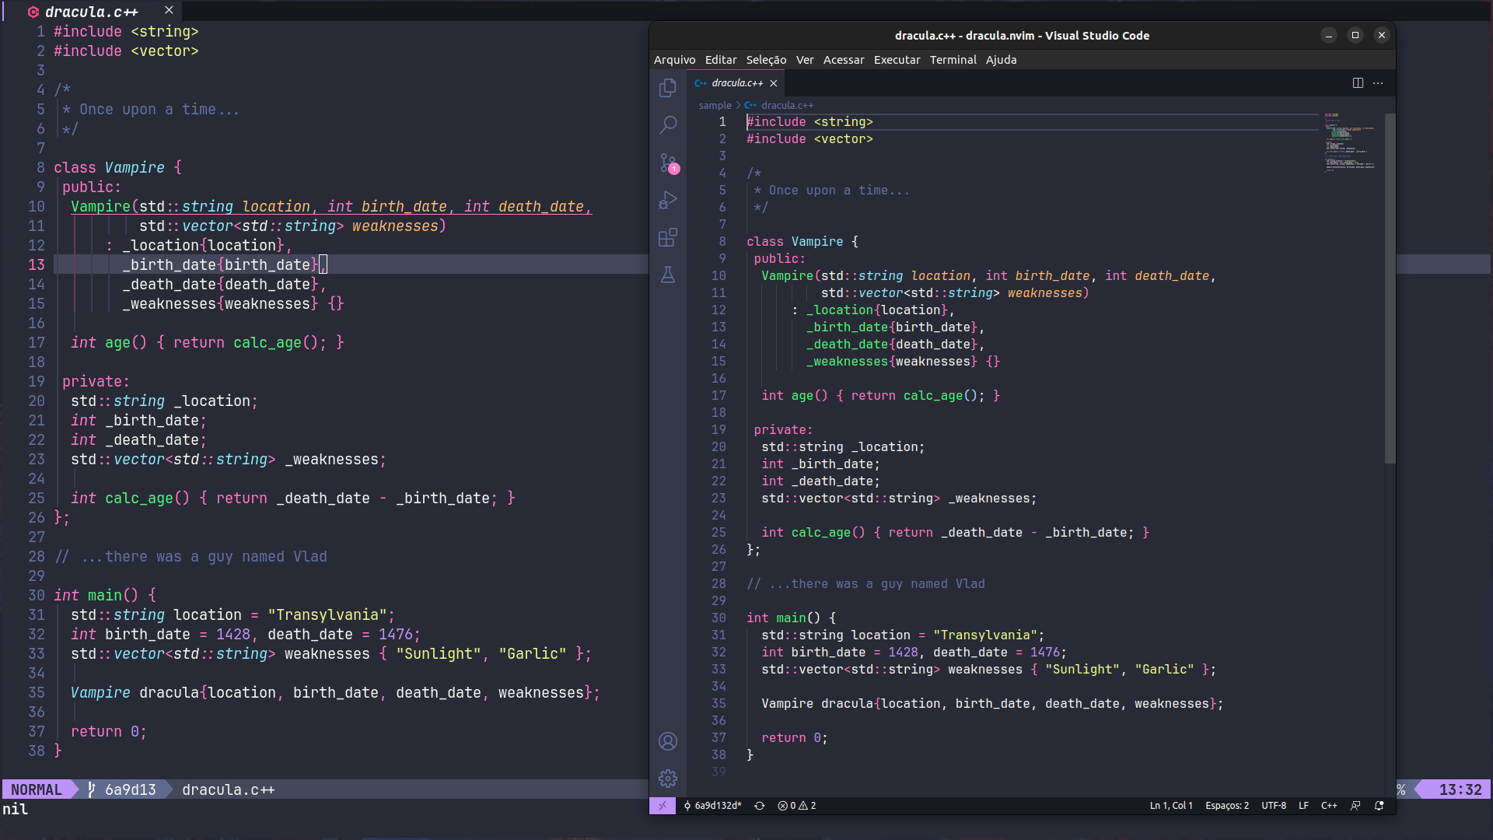Change file encoding UTF-8
The height and width of the screenshot is (840, 1493).
coord(1274,806)
